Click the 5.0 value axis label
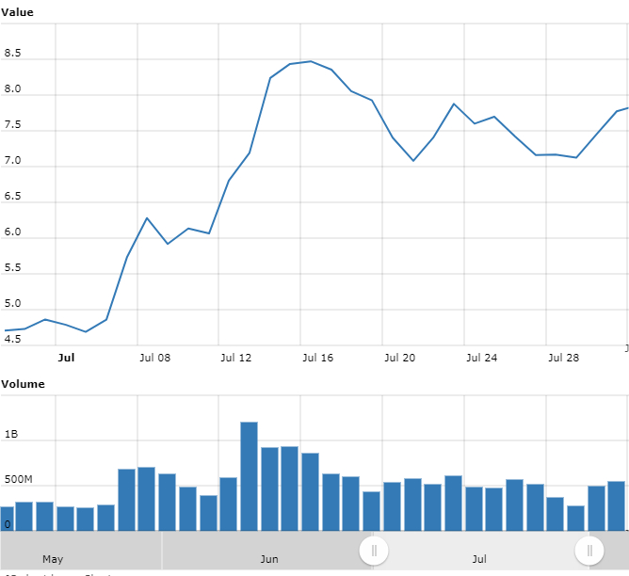629x576 pixels. 12,303
